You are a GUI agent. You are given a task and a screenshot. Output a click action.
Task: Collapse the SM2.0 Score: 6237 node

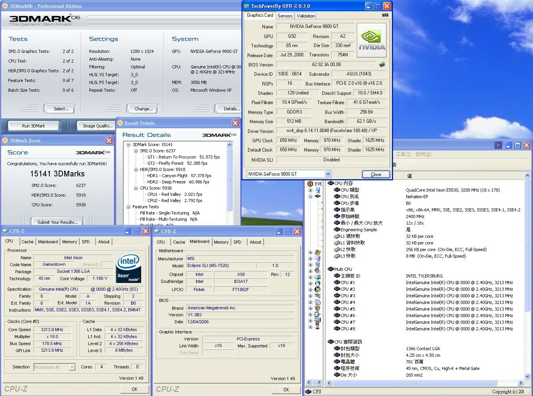point(136,151)
